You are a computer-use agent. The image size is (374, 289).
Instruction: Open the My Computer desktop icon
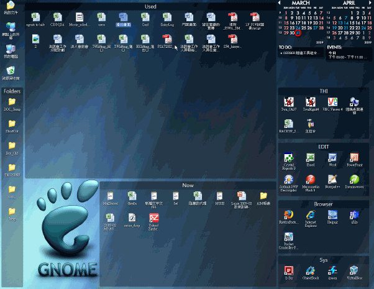(x=11, y=52)
